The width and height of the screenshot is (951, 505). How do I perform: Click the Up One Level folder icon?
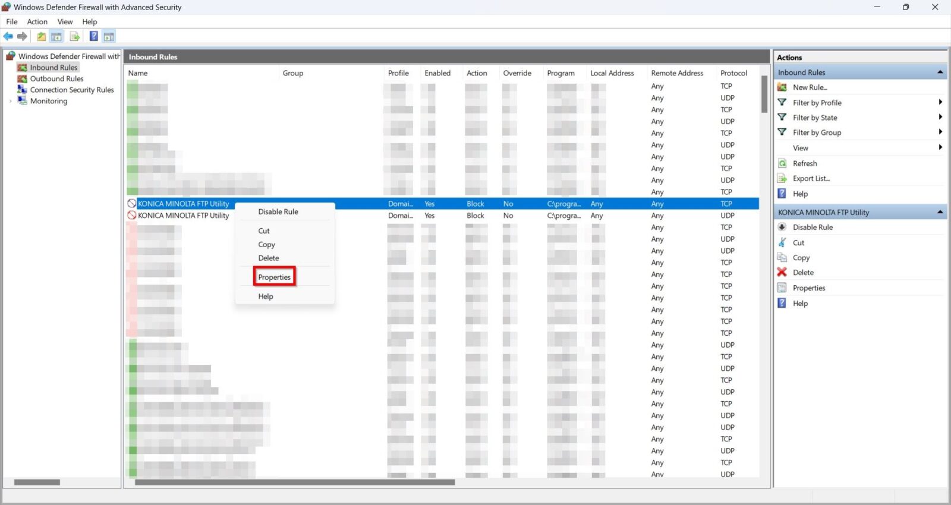(x=41, y=37)
